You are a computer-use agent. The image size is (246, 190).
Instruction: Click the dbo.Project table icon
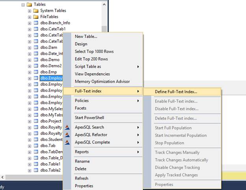(x=36, y=121)
